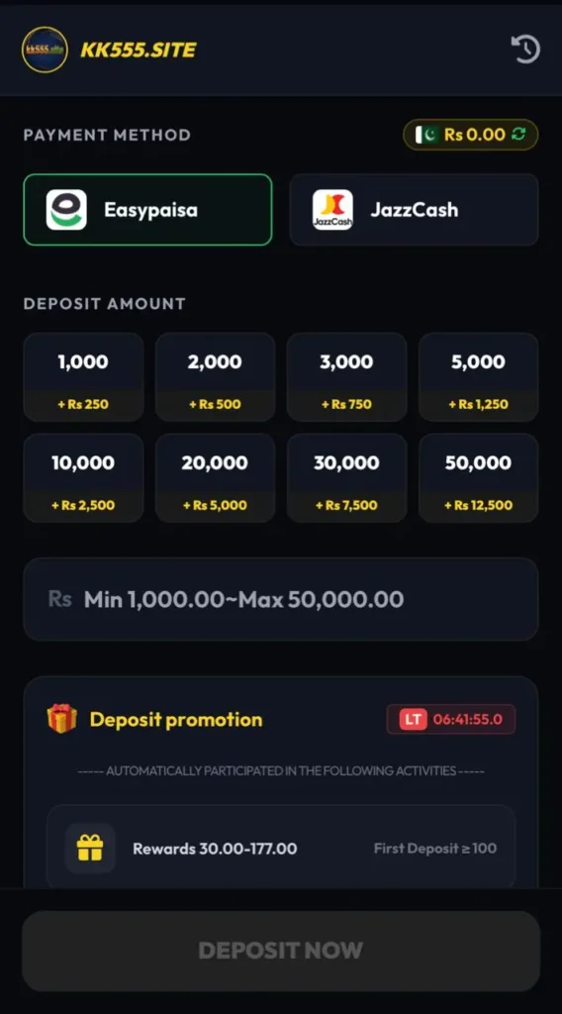Choose the 5,000 deposit amount
This screenshot has height=1014, width=562.
coord(479,377)
